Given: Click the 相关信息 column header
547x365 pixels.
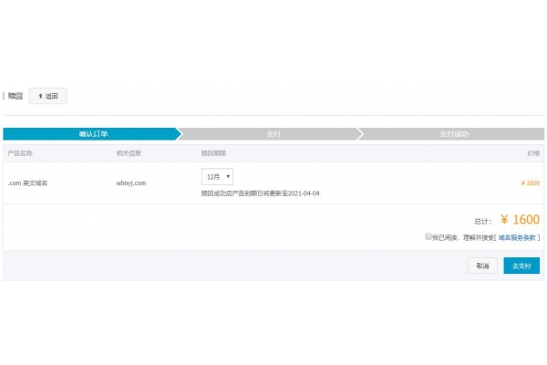Looking at the screenshot, I should click(x=129, y=153).
